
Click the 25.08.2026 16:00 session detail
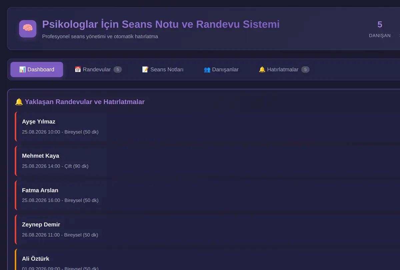60,200
